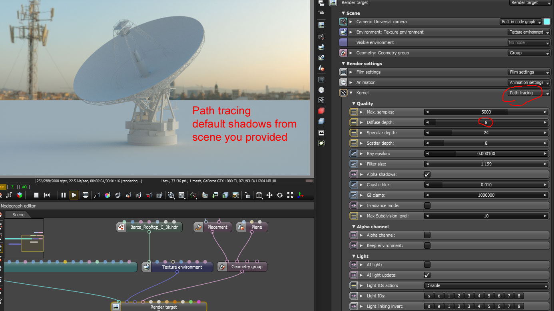The height and width of the screenshot is (311, 554).
Task: Select the color-wheel white balance picker
Action: click(x=107, y=195)
